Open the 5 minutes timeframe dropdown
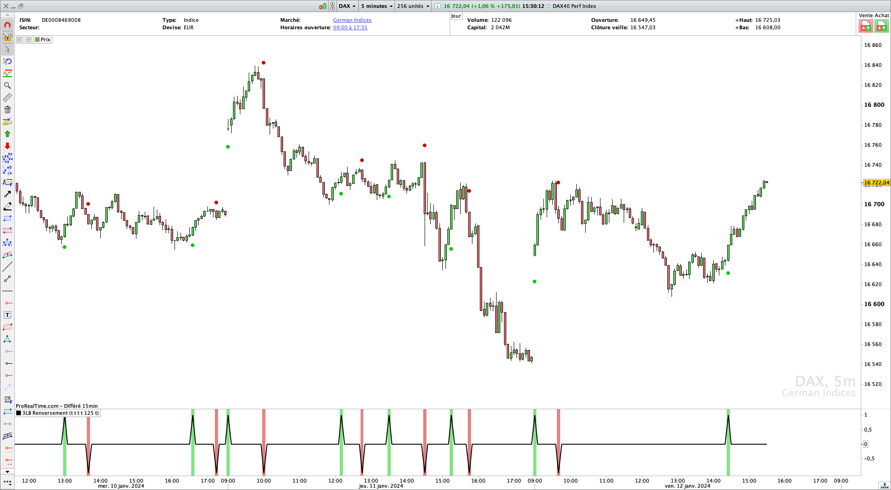891x490 pixels. click(377, 6)
